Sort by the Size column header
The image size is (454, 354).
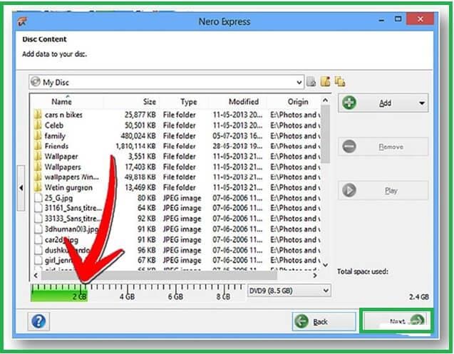point(150,102)
